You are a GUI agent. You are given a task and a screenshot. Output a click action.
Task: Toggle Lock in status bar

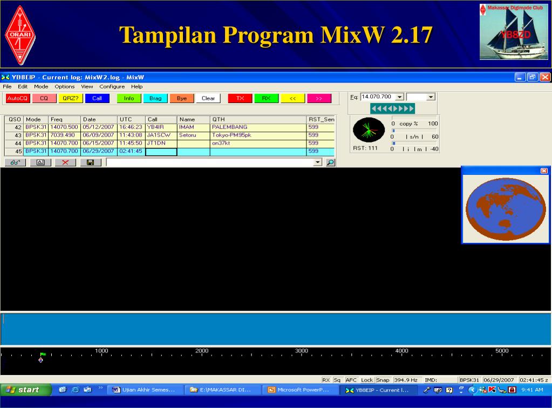(x=367, y=380)
